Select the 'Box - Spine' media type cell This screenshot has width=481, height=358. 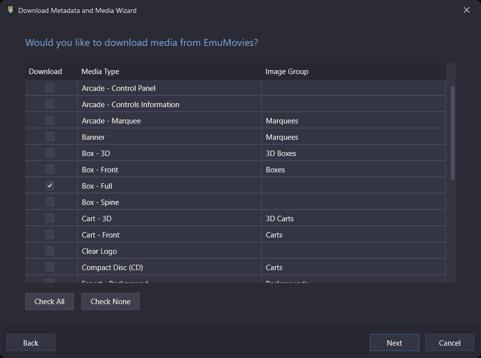pos(170,202)
